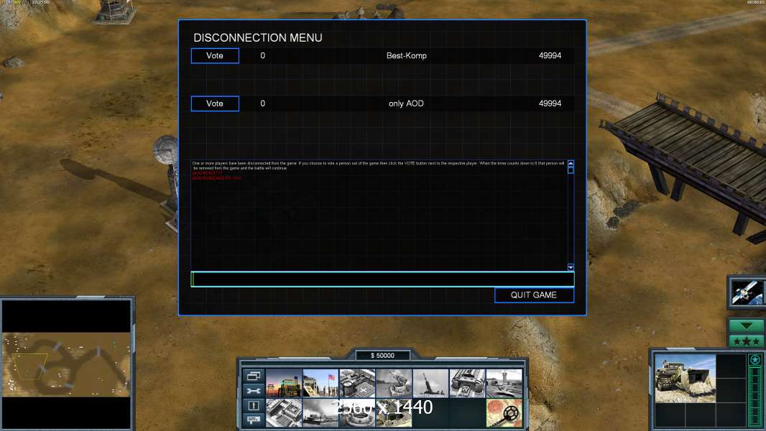Screen dimensions: 766x431
Task: Vote to remove player Best-Komp
Action: pos(215,55)
